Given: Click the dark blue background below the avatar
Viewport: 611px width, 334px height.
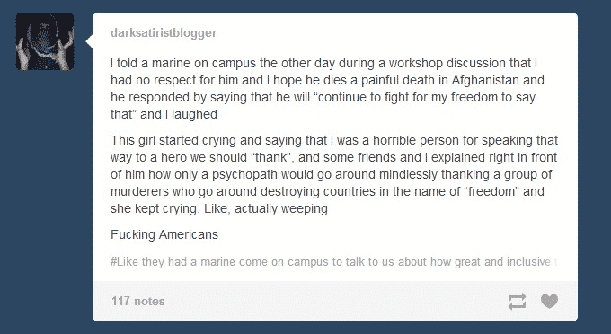Looking at the screenshot, I should (45, 195).
